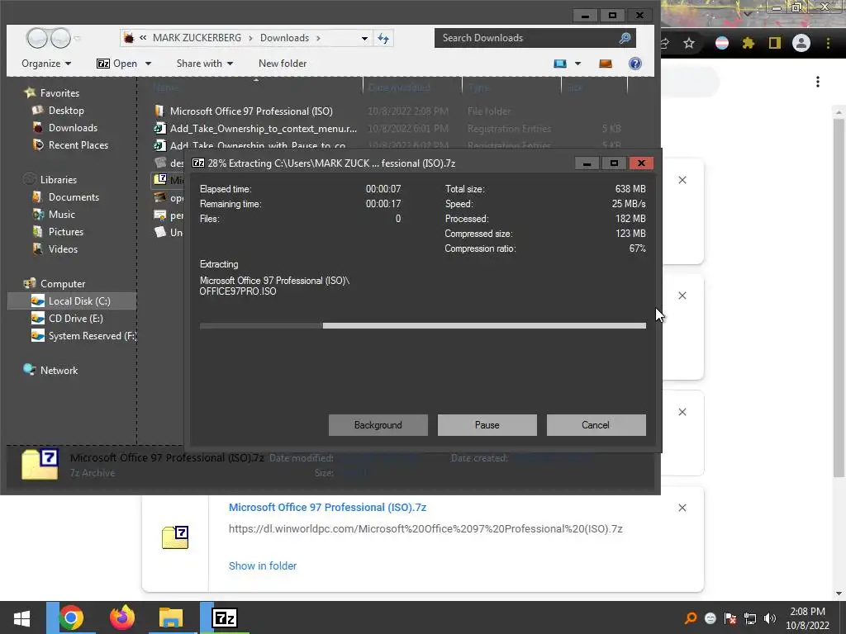This screenshot has height=634, width=846.
Task: Create a New folder
Action: [283, 64]
